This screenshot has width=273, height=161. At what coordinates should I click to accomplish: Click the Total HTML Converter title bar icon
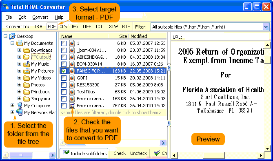pos(5,7)
